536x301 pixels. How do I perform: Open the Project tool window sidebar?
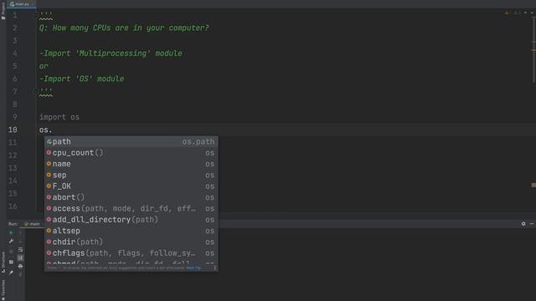click(3, 12)
